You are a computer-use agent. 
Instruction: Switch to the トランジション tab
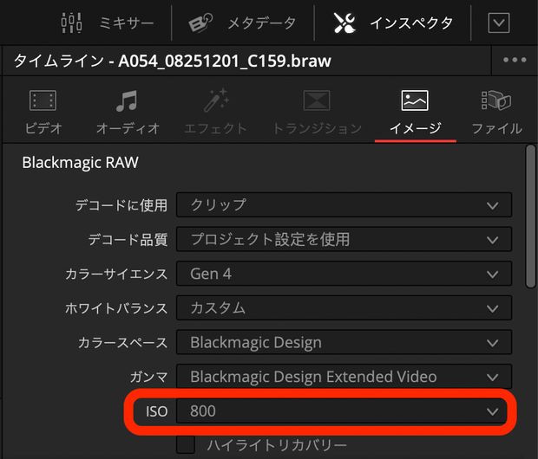point(317,113)
